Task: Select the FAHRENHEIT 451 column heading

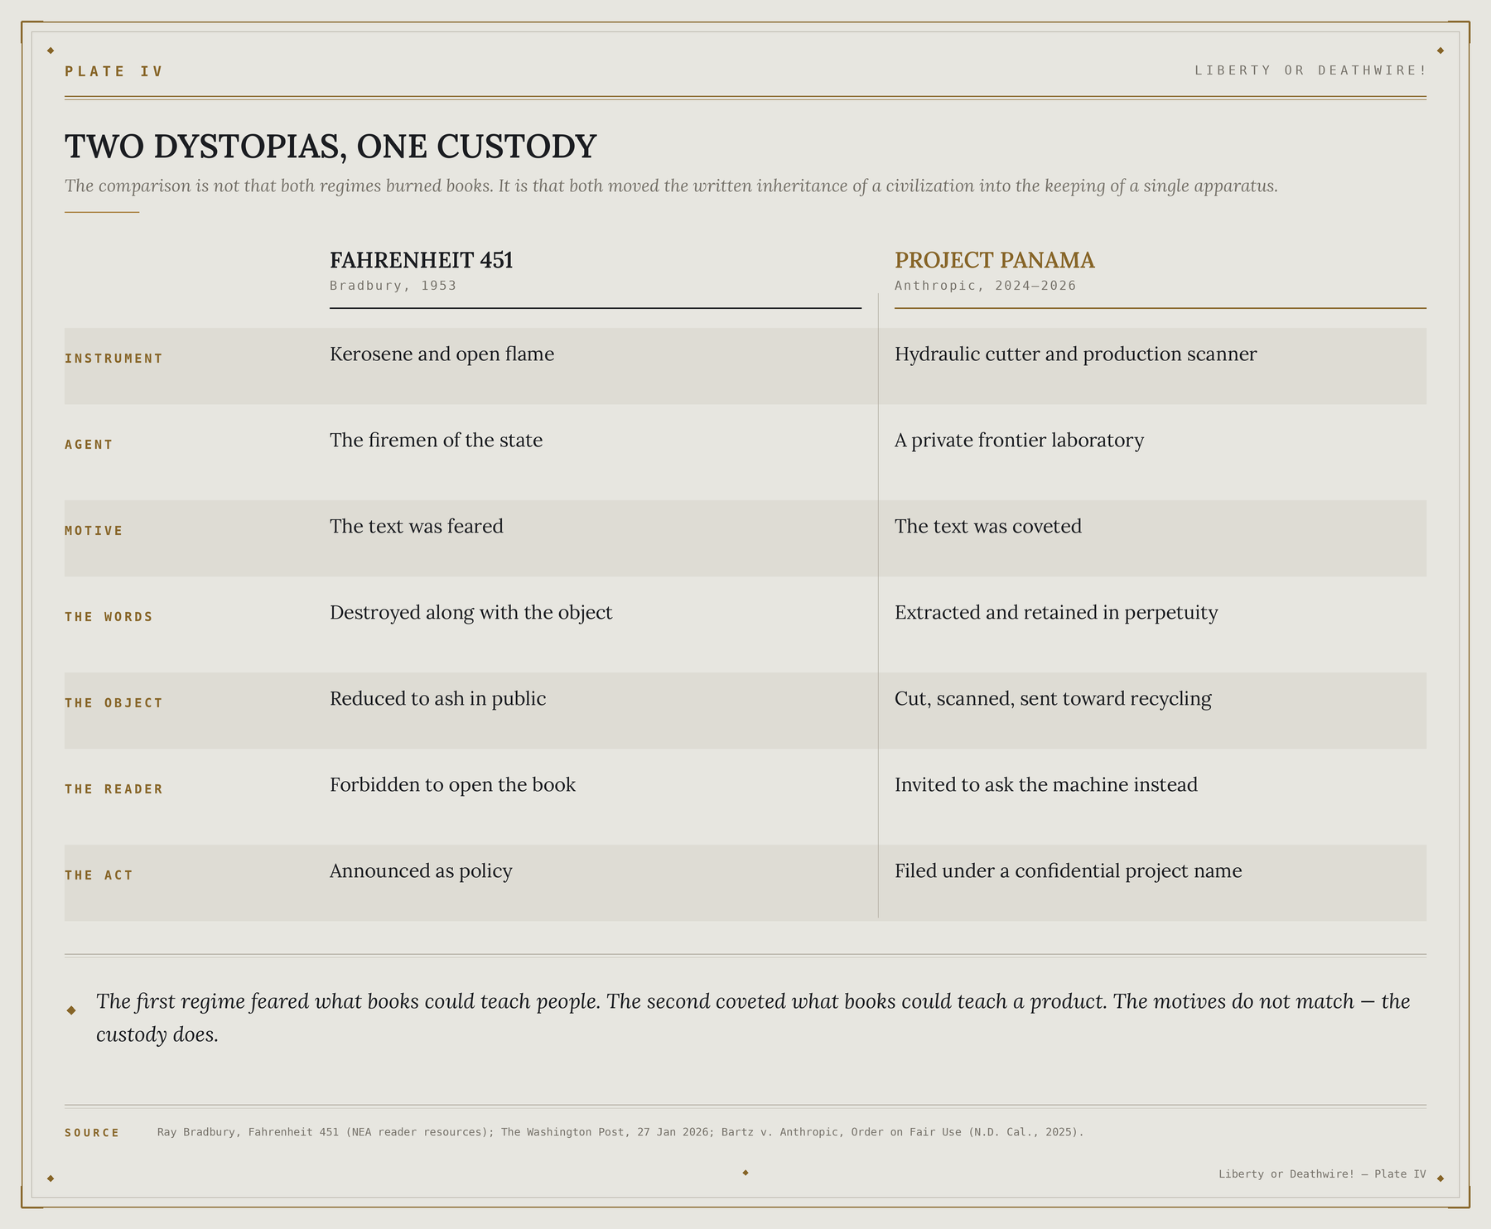Action: pos(422,260)
